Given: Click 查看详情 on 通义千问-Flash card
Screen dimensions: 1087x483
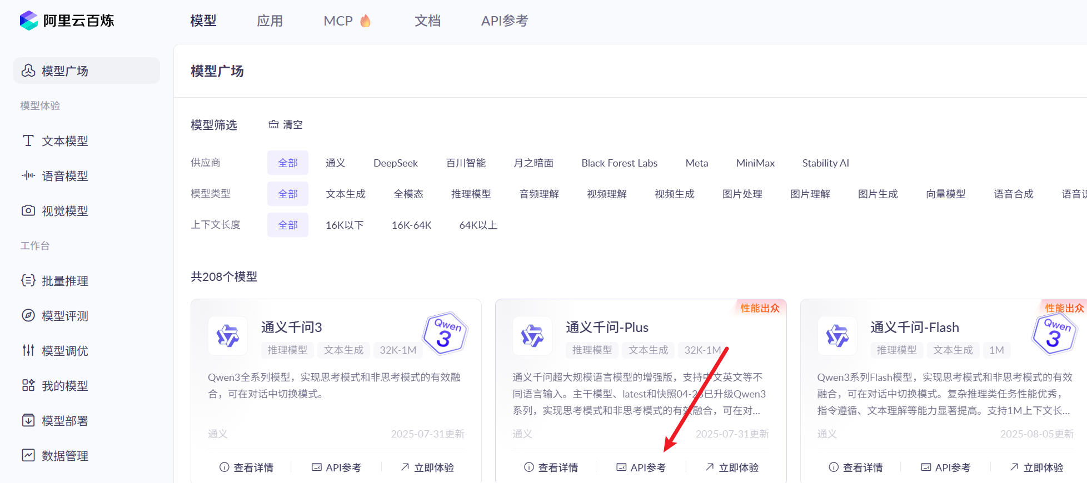Looking at the screenshot, I should pos(856,467).
